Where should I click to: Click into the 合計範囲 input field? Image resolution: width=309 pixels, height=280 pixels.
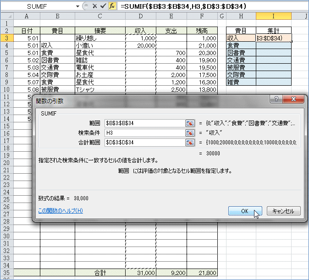coord(144,143)
